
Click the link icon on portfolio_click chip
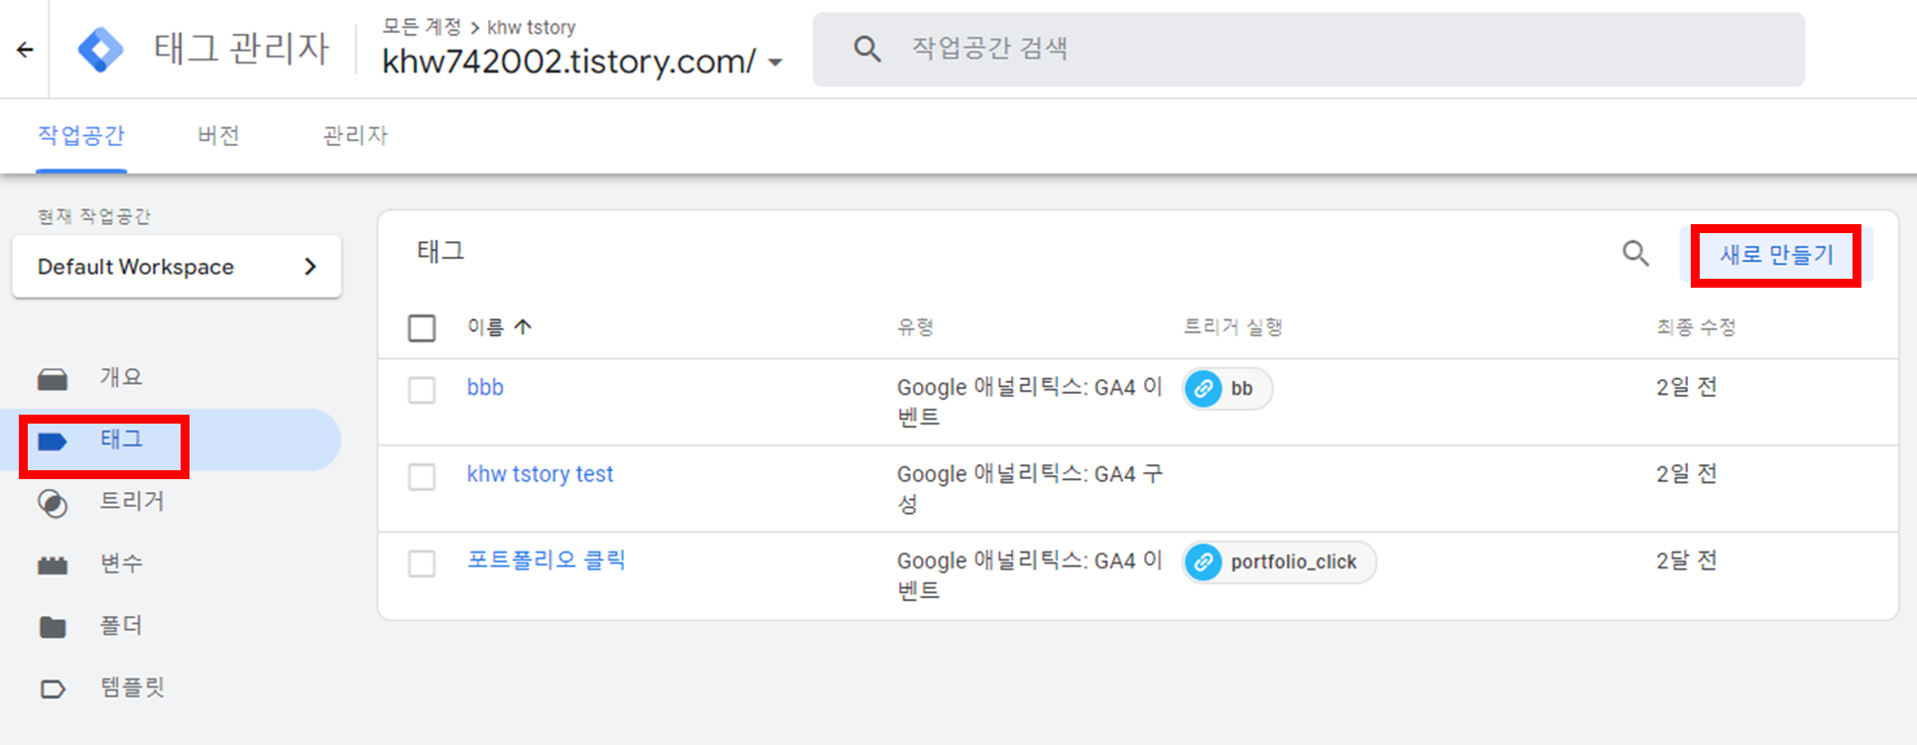click(1204, 562)
